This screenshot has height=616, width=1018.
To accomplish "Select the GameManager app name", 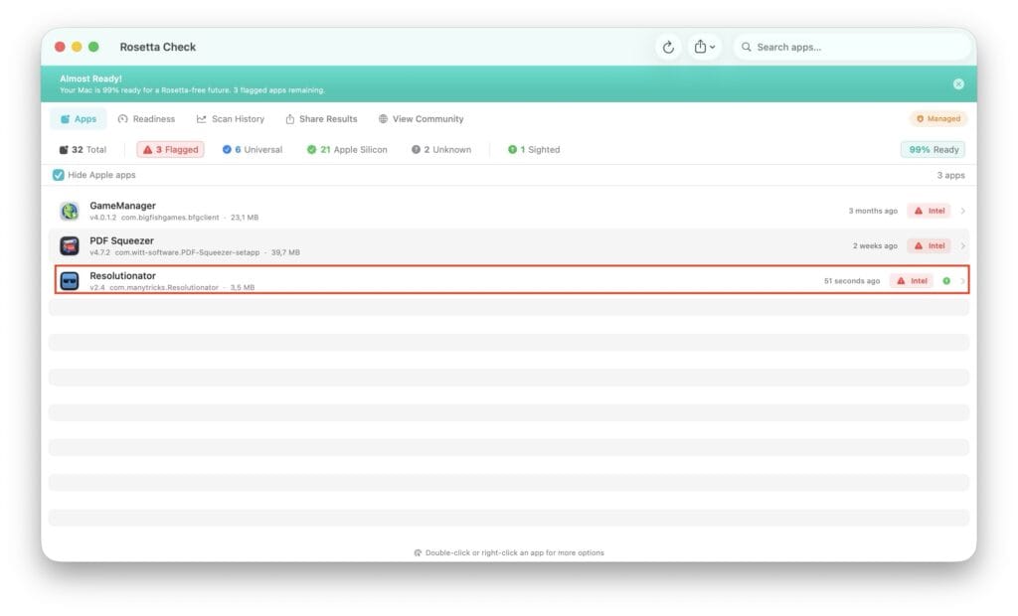I will pyautogui.click(x=122, y=205).
